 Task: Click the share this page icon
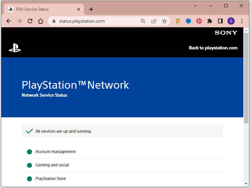(154, 21)
